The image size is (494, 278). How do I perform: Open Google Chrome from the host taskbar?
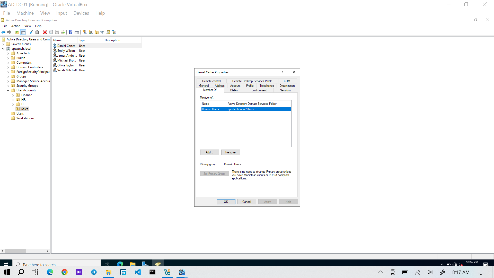65,272
